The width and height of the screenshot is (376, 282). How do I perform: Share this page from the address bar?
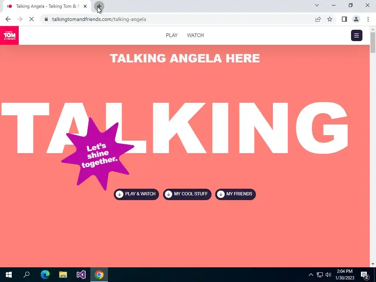tap(318, 19)
